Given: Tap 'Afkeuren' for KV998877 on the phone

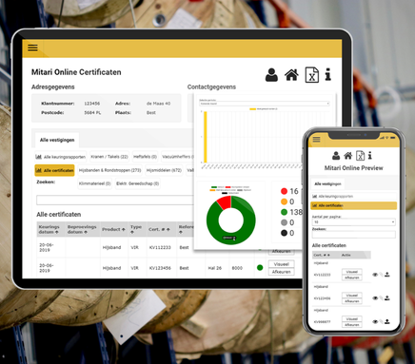Looking at the screenshot, I should click(352, 325).
